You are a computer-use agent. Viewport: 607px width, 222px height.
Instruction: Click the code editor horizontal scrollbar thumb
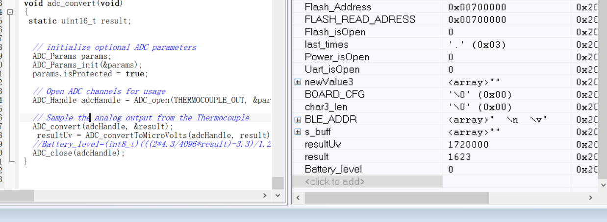click(17, 196)
